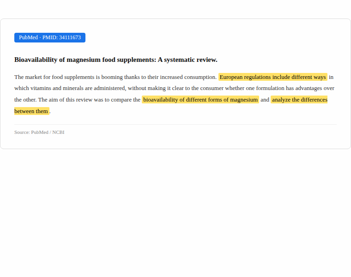Click the "Source: PubMed / NCBI" footer text

pyautogui.click(x=39, y=132)
